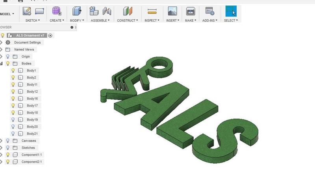Open the MODEL workspace dropdown
This screenshot has height=194, width=315.
tap(7, 14)
